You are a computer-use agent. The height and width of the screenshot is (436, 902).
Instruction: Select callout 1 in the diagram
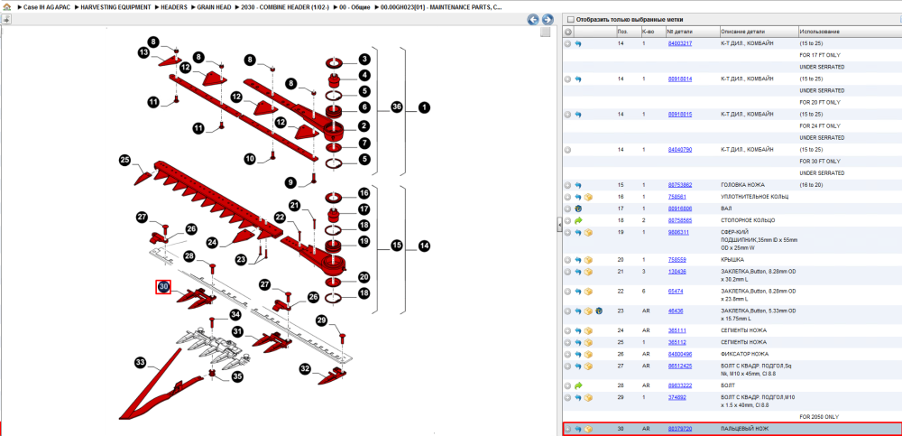coord(425,107)
